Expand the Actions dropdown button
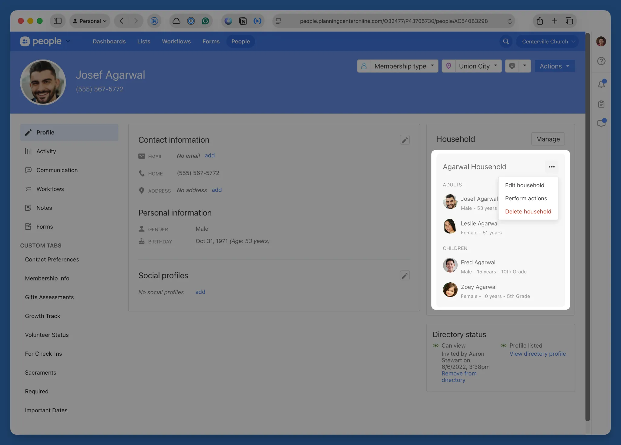Viewport: 621px width, 445px height. (555, 66)
